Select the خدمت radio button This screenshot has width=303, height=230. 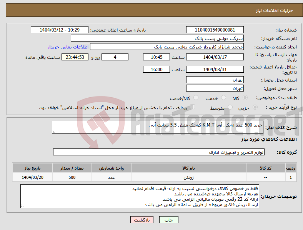[223, 98]
